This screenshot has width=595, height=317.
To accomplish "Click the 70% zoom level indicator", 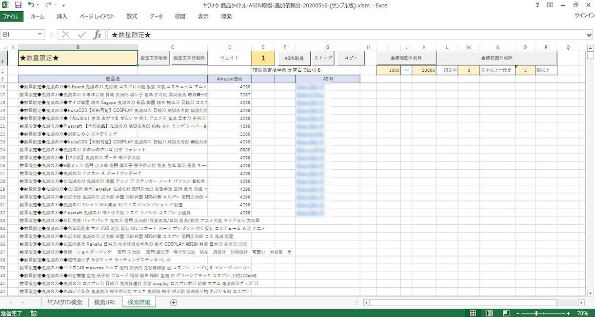I will point(582,313).
